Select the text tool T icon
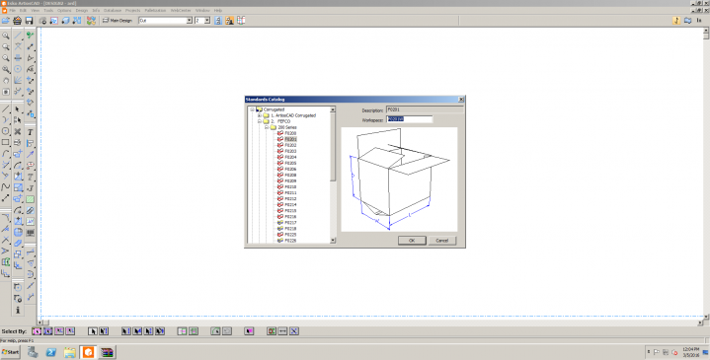The image size is (710, 360). click(x=30, y=132)
